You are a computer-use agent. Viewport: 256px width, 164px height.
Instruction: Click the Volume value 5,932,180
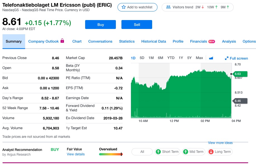(x=51, y=118)
